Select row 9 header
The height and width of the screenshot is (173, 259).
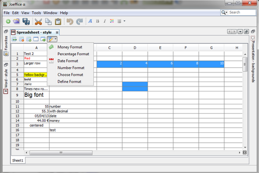pos(17,95)
